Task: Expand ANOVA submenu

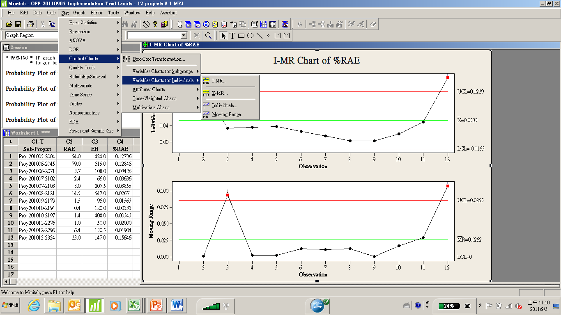Action: 90,41
